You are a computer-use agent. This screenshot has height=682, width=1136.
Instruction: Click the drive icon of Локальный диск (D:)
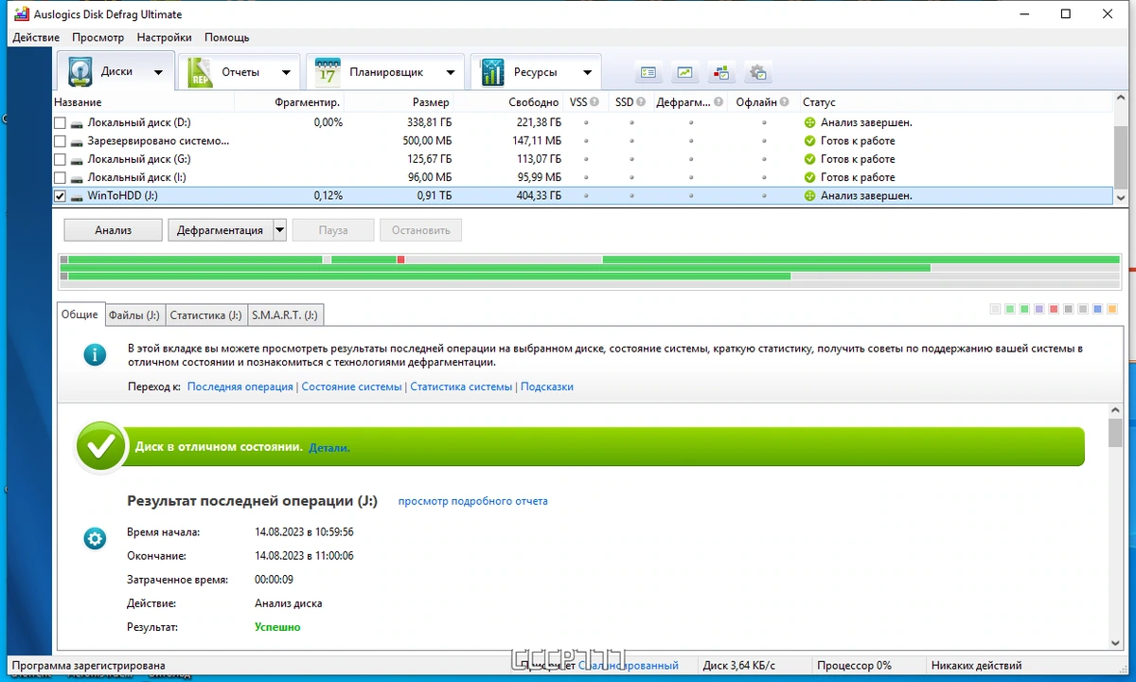[77, 123]
